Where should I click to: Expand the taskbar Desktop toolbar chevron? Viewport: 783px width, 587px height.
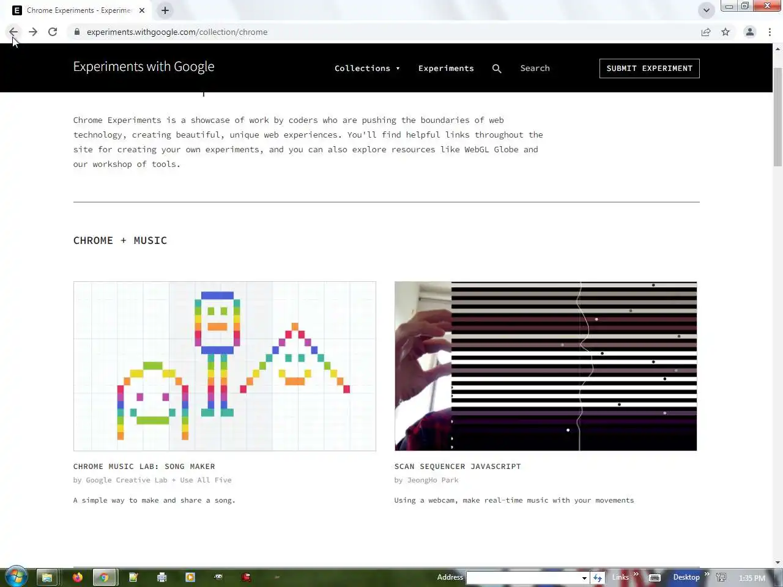(707, 574)
